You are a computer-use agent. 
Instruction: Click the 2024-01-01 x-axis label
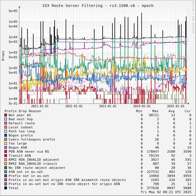(142, 106)
